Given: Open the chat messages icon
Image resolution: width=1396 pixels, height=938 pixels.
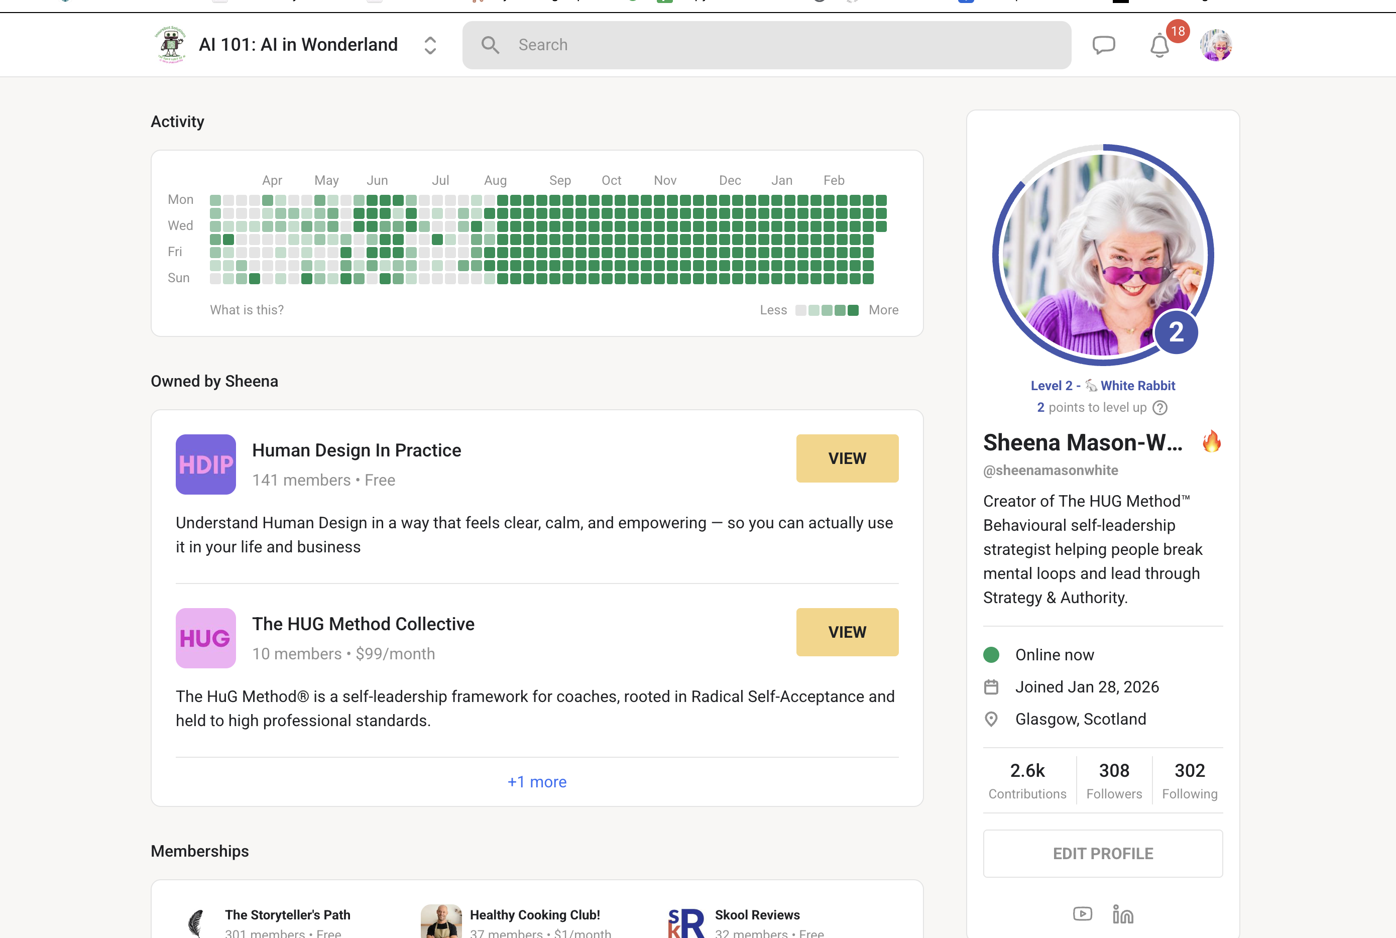Looking at the screenshot, I should pos(1104,45).
